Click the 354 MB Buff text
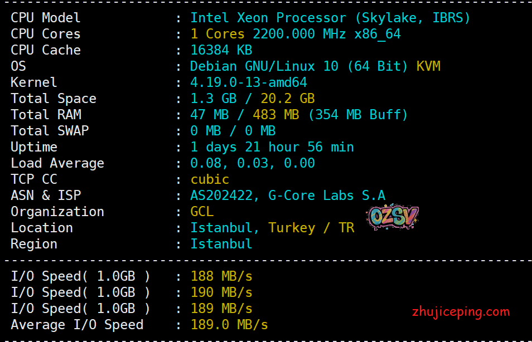 pyautogui.click(x=358, y=115)
